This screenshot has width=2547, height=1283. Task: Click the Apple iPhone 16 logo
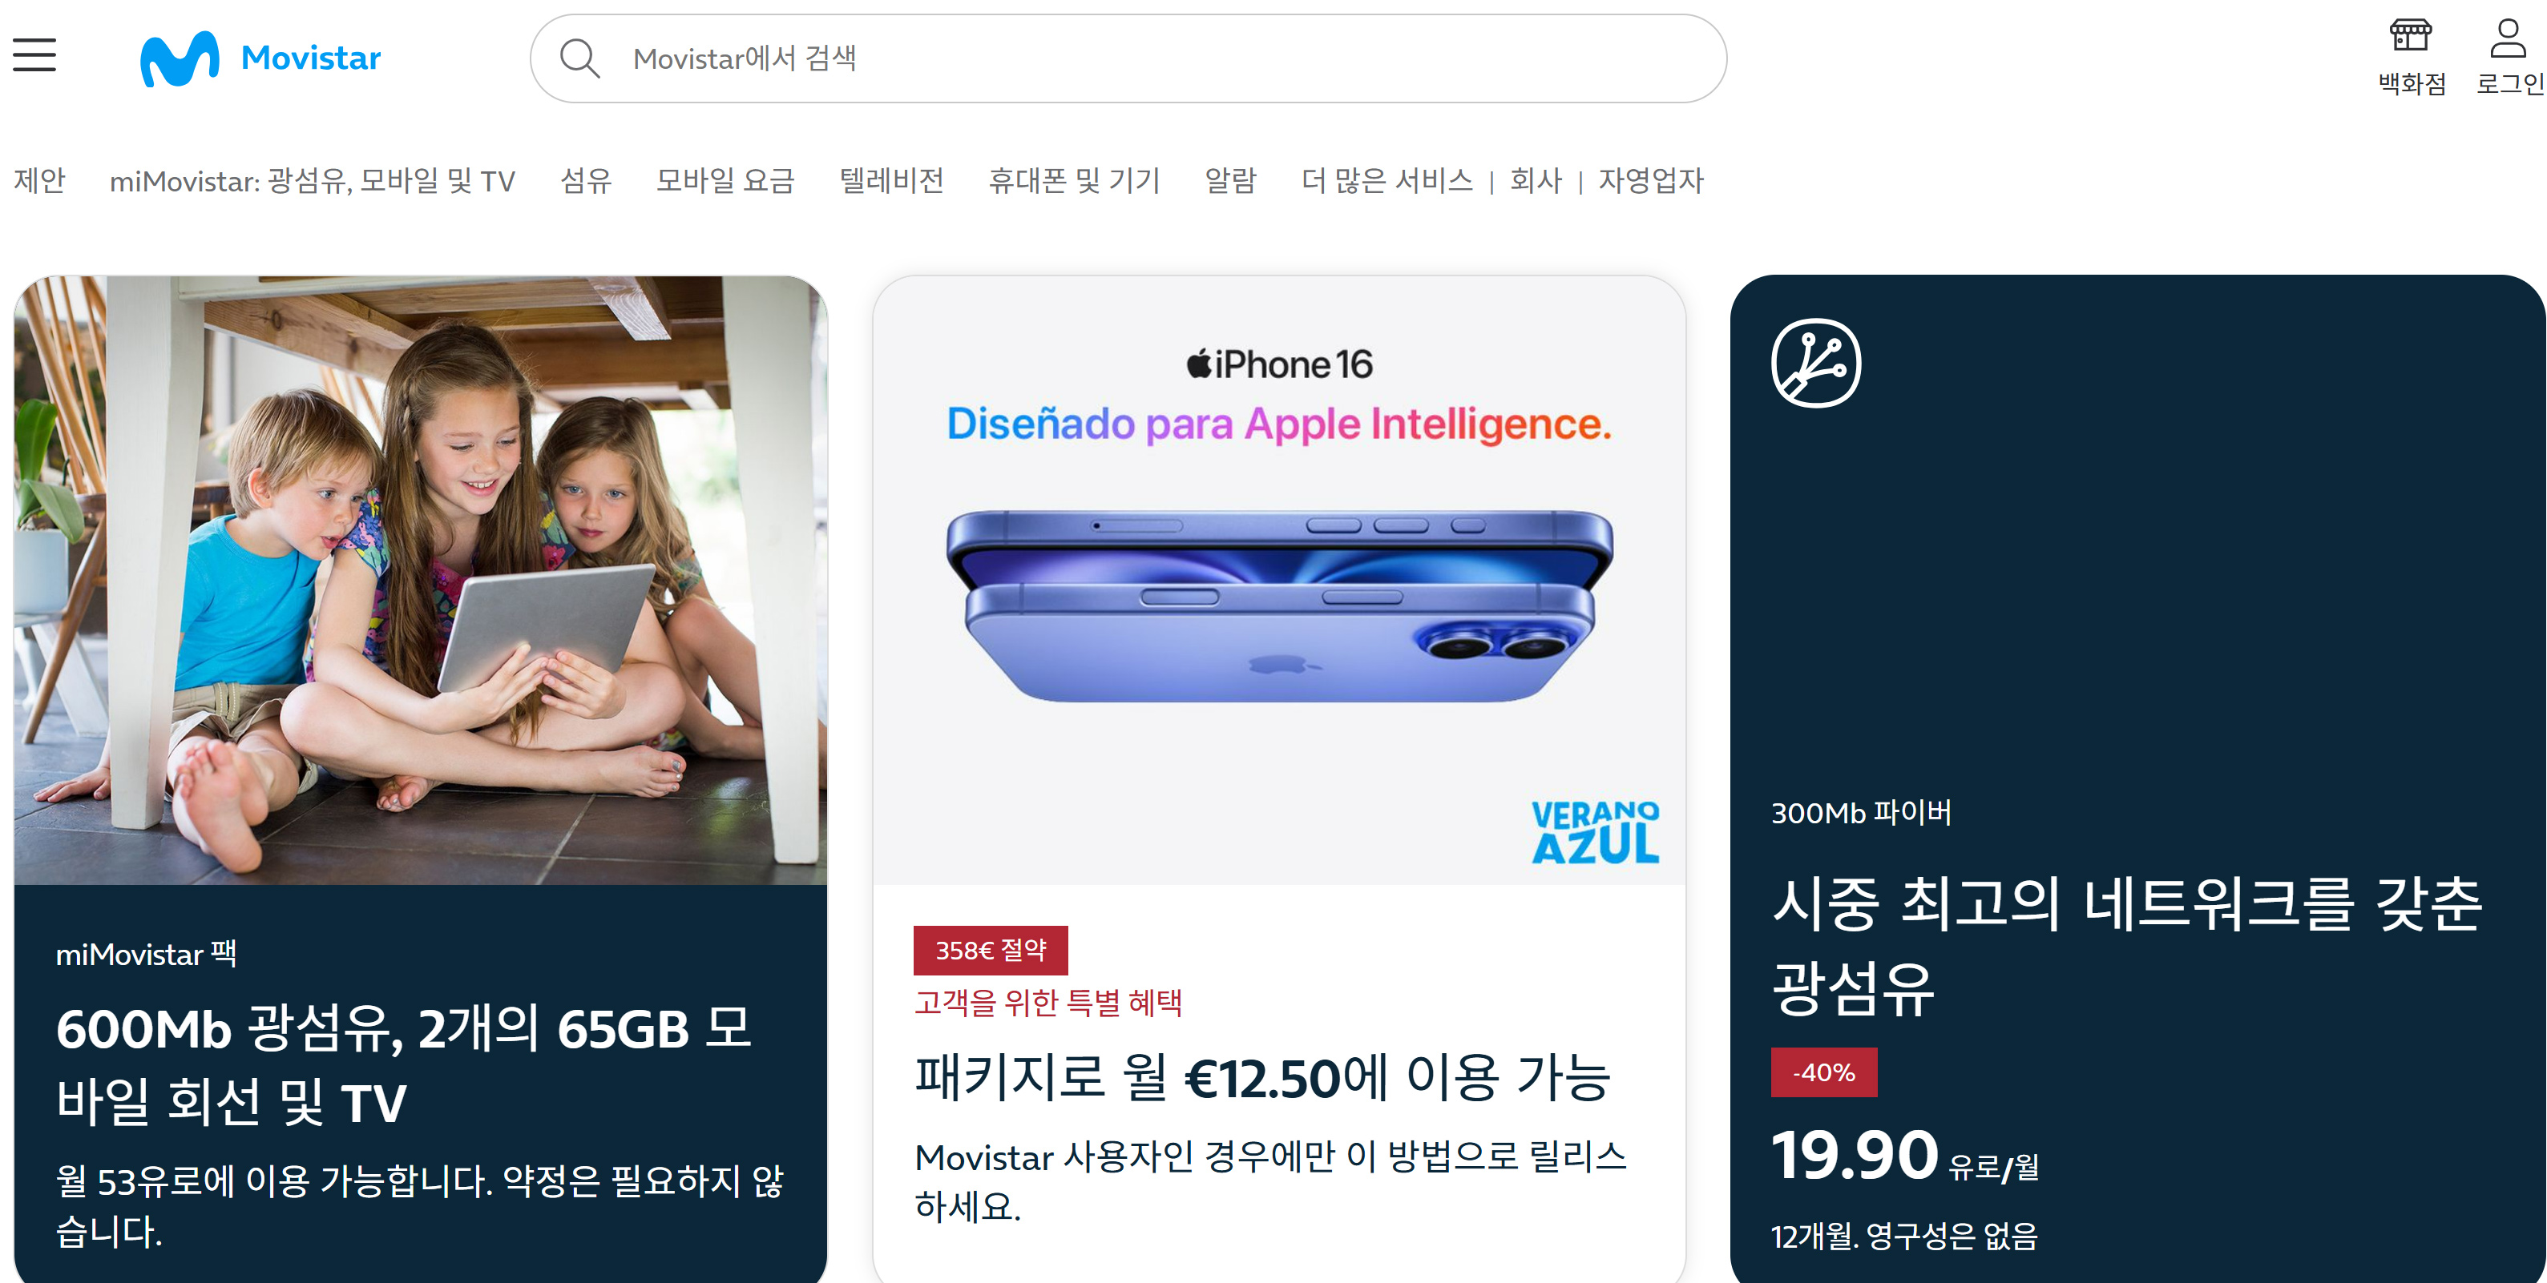click(x=1279, y=364)
